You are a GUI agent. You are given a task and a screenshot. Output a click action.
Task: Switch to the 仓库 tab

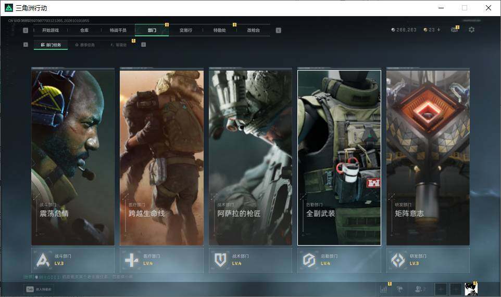(84, 30)
